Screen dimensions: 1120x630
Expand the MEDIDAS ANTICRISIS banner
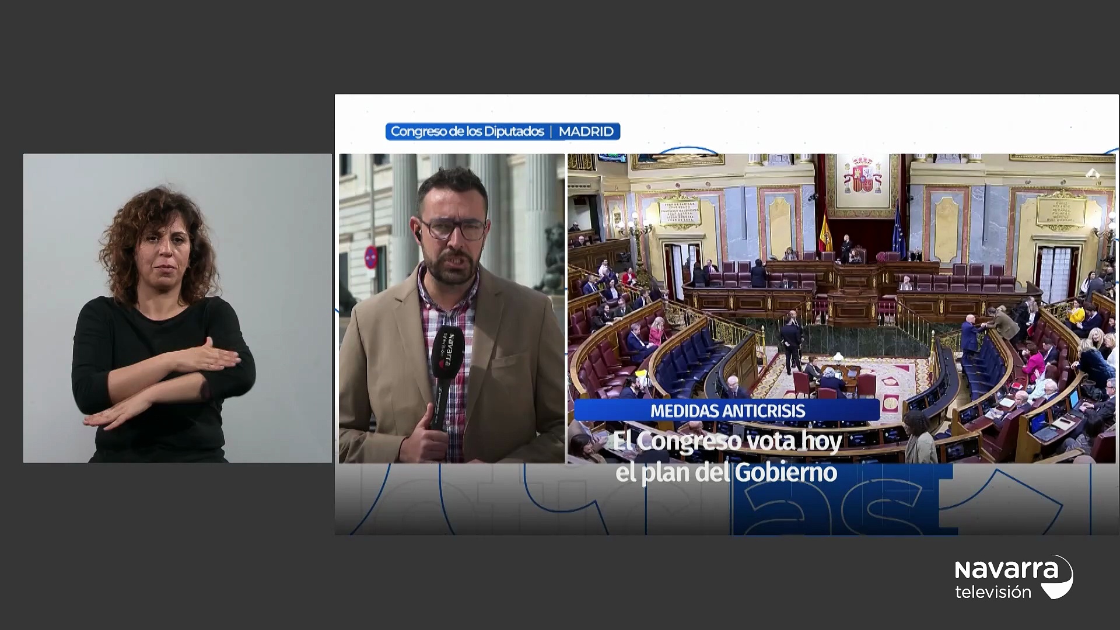[x=727, y=411]
